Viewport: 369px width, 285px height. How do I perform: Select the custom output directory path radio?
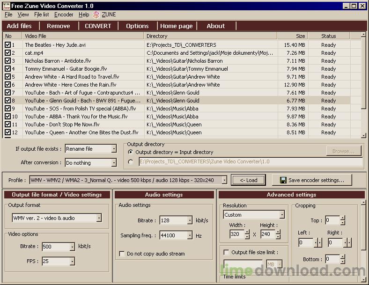pyautogui.click(x=130, y=162)
